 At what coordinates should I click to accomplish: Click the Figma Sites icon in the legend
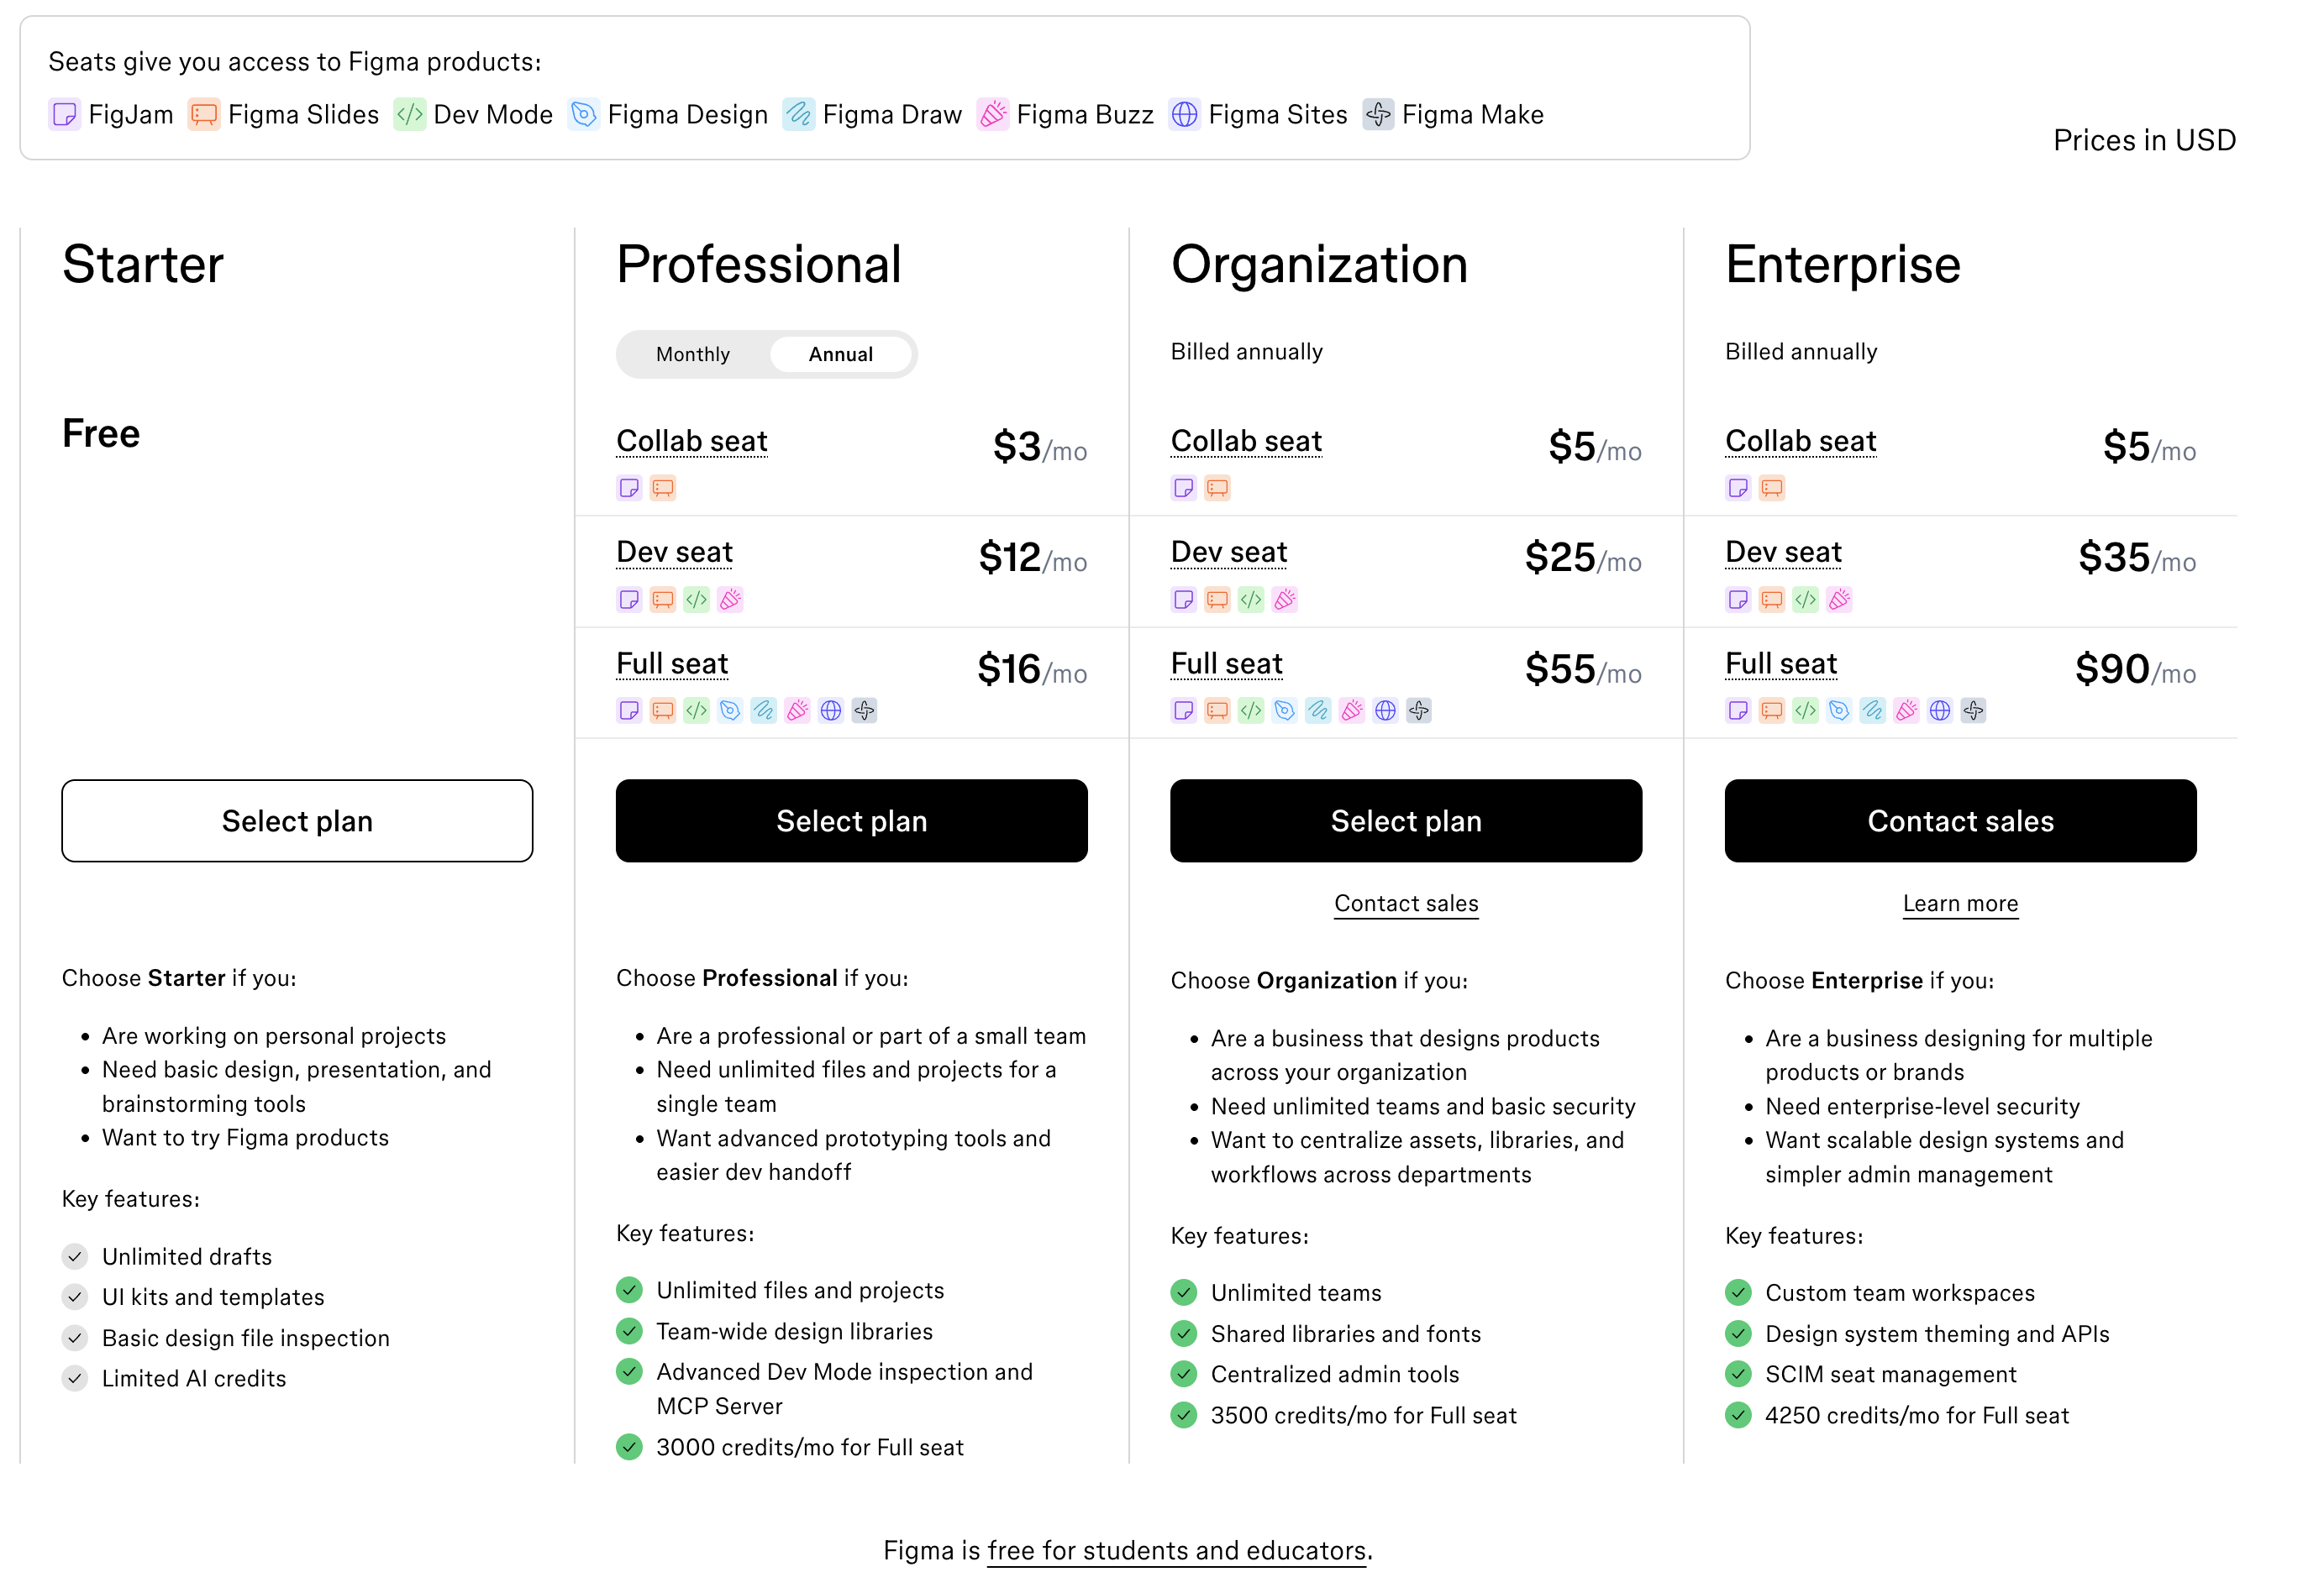tap(1184, 115)
